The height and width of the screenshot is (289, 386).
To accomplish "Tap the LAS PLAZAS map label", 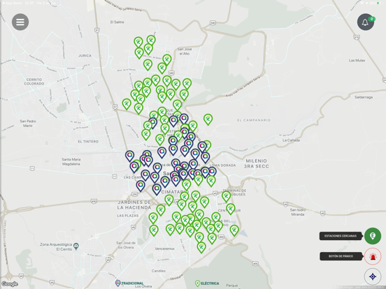I will pos(127,216).
